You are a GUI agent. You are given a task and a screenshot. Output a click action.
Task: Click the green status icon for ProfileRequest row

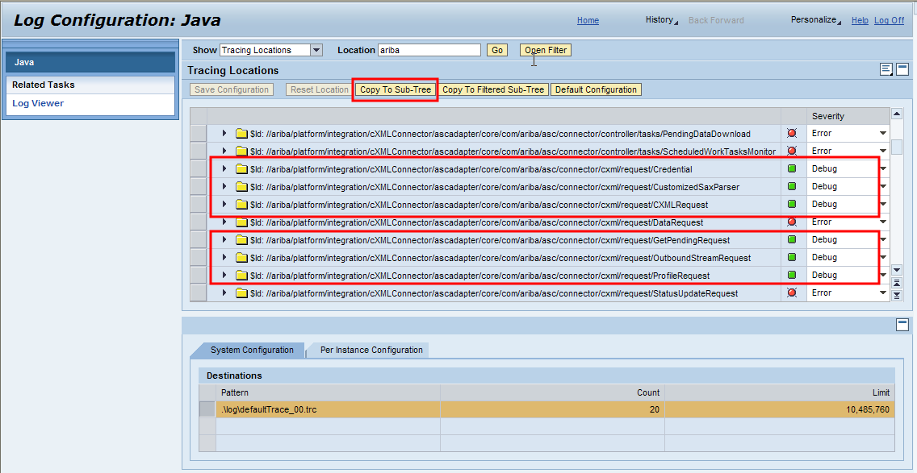coord(792,275)
